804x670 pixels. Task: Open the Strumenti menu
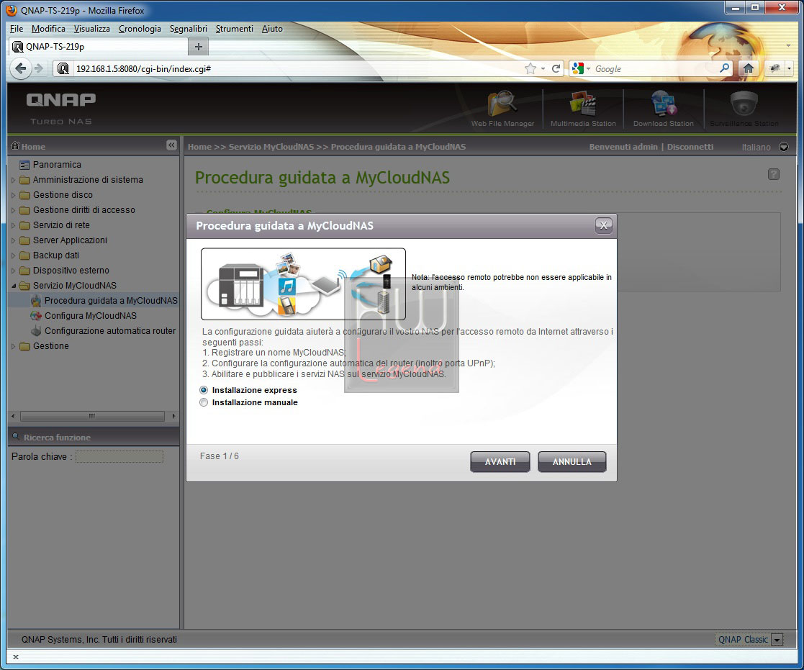(x=235, y=29)
